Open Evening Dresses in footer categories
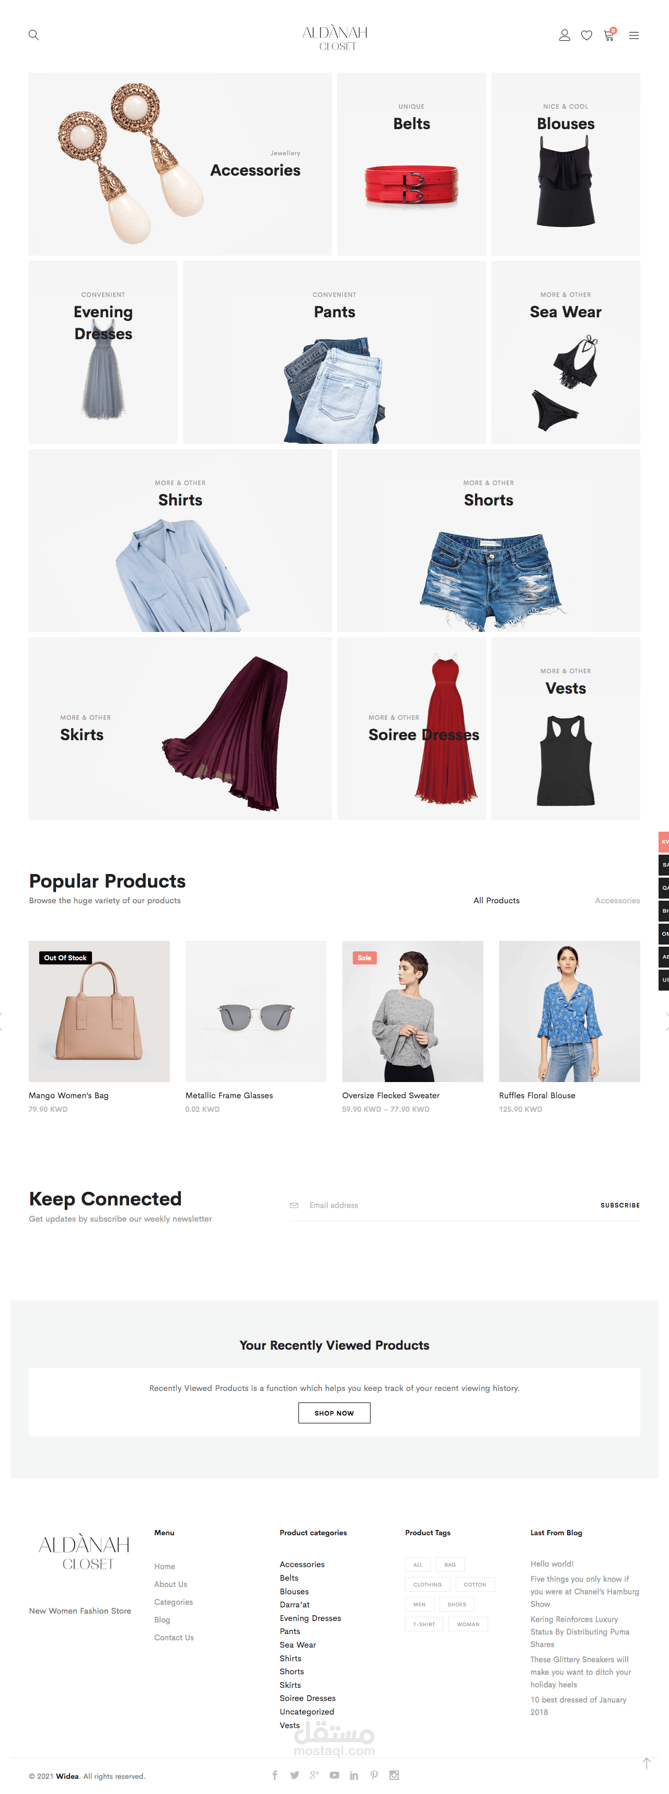This screenshot has width=669, height=1794. (x=310, y=1618)
